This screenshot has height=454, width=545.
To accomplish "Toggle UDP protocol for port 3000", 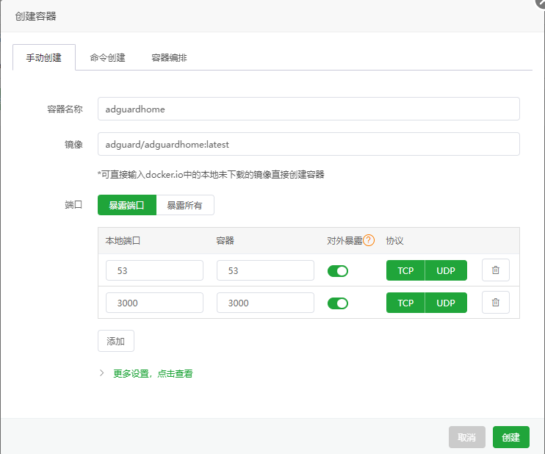I will tap(446, 303).
